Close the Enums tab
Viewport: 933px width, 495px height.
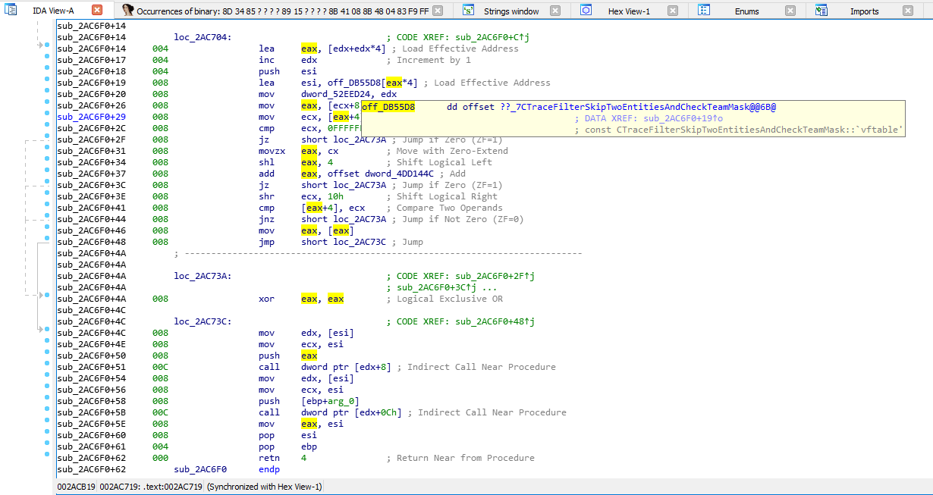790,11
